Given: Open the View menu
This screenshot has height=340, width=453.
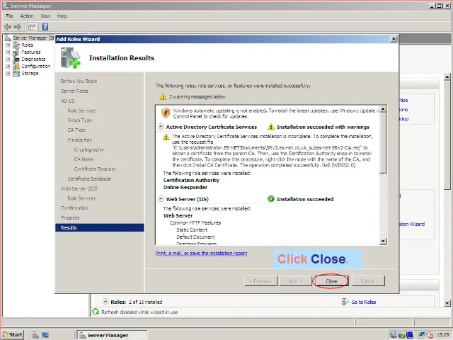Looking at the screenshot, I should click(x=45, y=16).
